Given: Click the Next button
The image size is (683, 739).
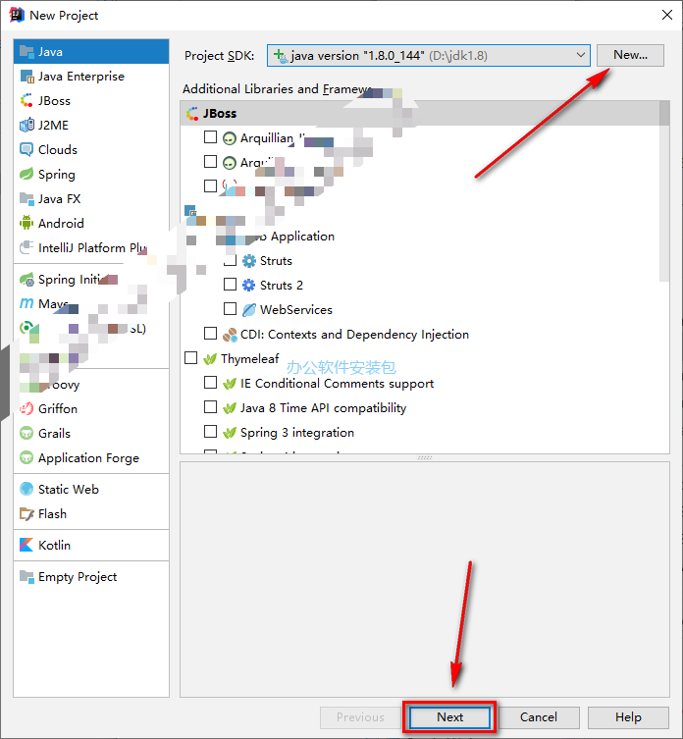Looking at the screenshot, I should 449,717.
